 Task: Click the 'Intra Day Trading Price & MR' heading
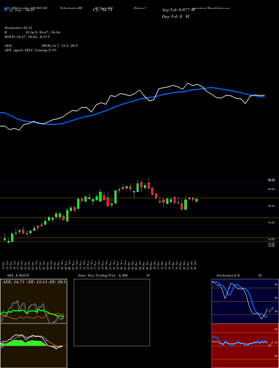click(103, 275)
